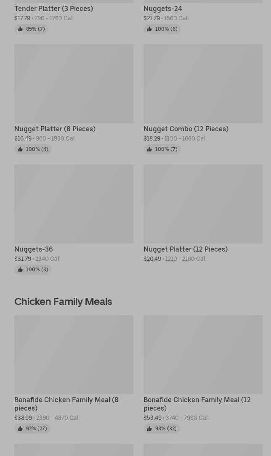Screen dimensions: 271x456
Task: Open Bonafide Chicken Family Meal 8 pieces image
Action: [74, 355]
